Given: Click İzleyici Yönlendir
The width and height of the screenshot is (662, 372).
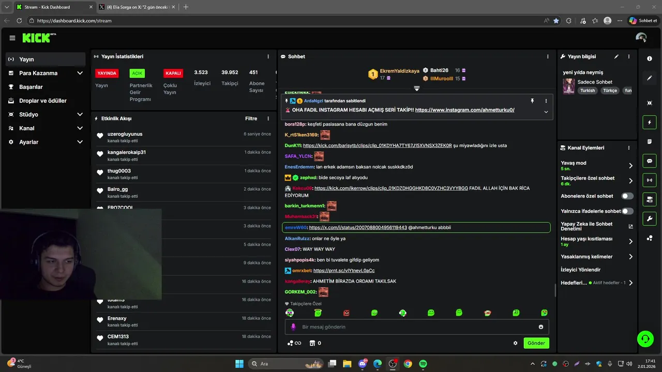Looking at the screenshot, I should pos(580,270).
